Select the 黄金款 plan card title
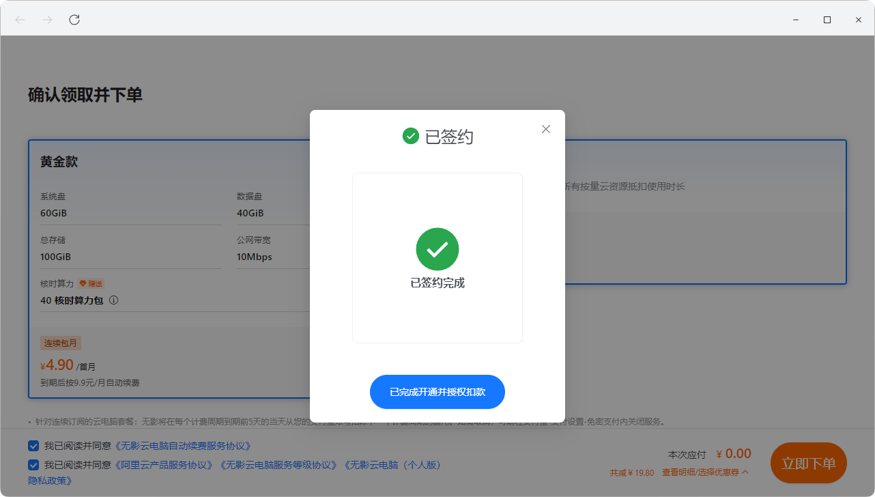This screenshot has height=497, width=875. pyautogui.click(x=59, y=162)
